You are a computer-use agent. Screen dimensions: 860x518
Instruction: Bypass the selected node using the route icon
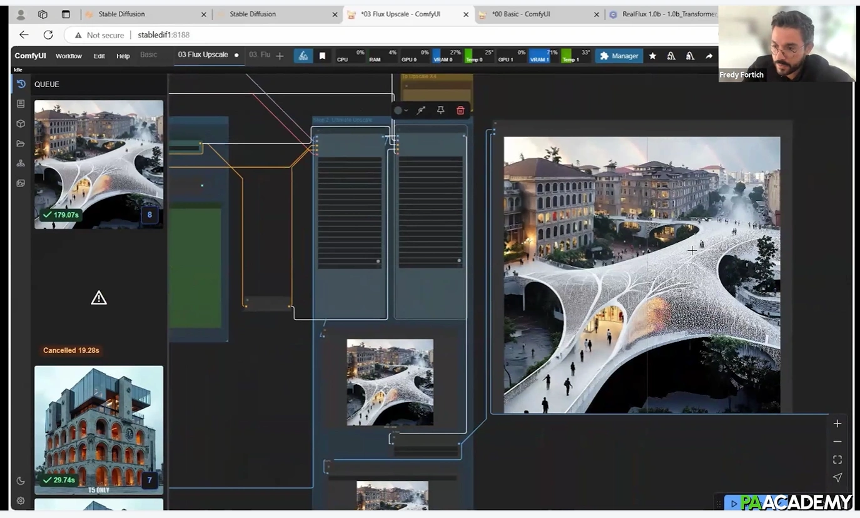(421, 110)
